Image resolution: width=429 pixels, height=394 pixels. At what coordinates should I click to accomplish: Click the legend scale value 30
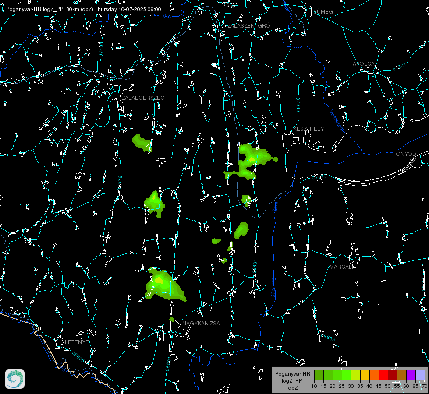[351, 386]
